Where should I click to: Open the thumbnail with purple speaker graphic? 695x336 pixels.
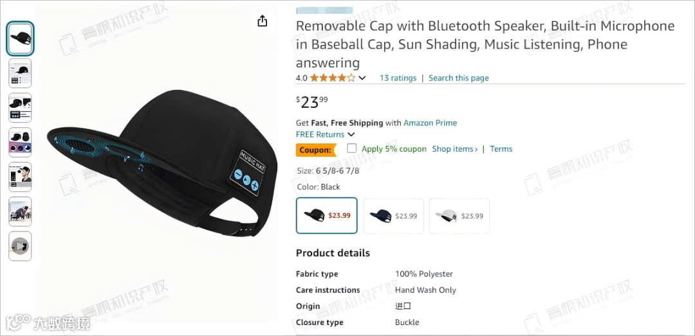20,142
